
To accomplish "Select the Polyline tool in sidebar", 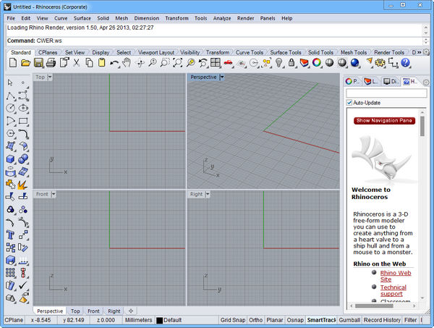I will point(11,96).
